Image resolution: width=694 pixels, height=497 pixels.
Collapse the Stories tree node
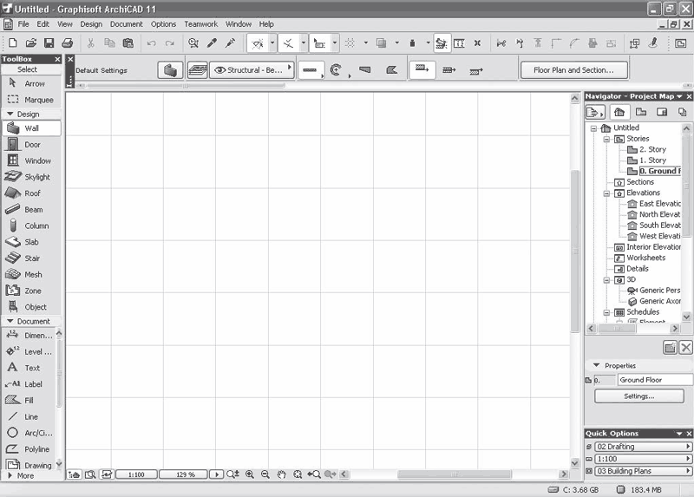pyautogui.click(x=607, y=139)
